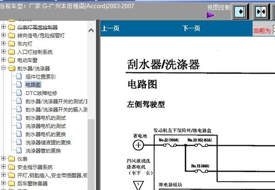The image size is (275, 190).
Task: Select the 电路图 tree item
Action: (x=33, y=85)
